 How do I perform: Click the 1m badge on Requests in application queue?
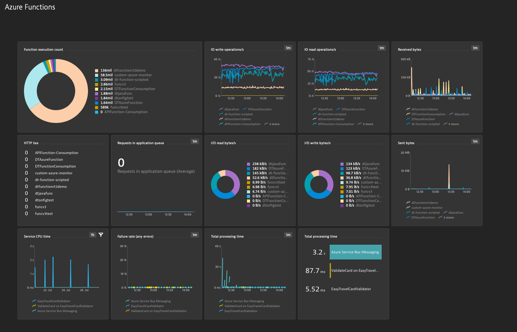pos(195,141)
